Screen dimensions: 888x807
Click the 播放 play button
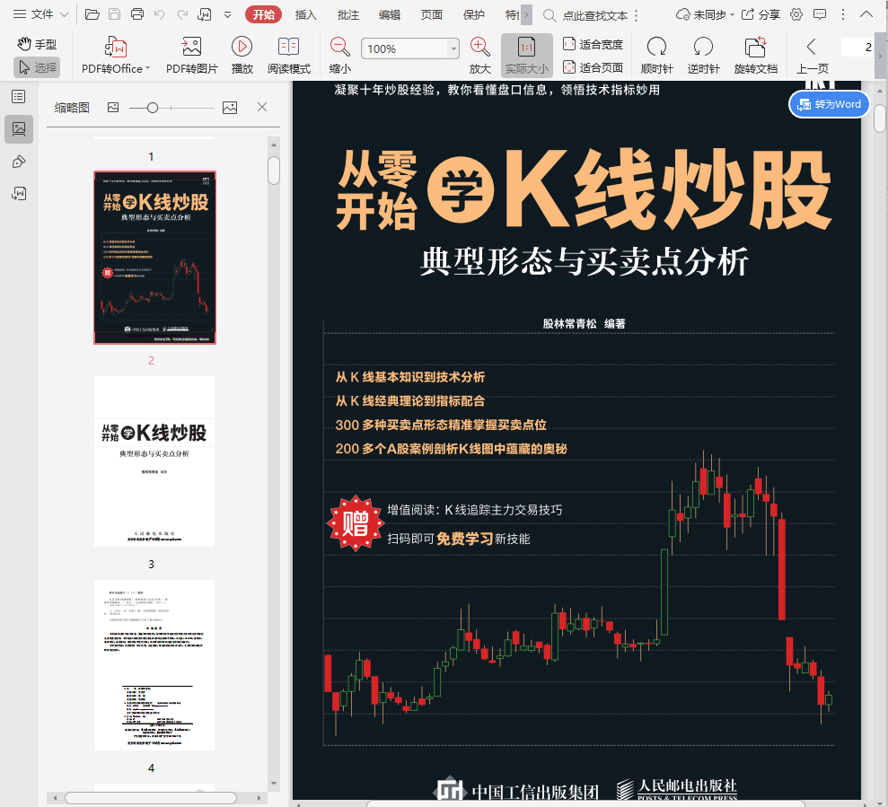coord(242,55)
